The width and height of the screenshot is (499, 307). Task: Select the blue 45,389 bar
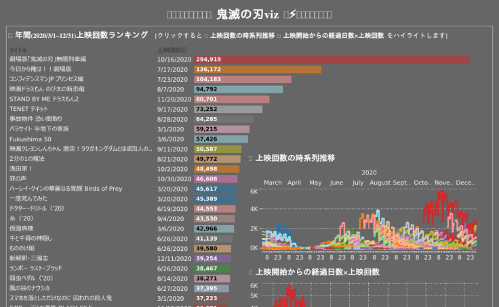coord(215,199)
